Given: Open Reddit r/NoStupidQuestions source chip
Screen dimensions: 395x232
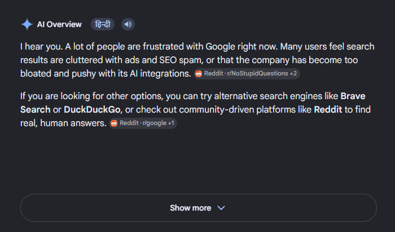Looking at the screenshot, I should tap(247, 74).
